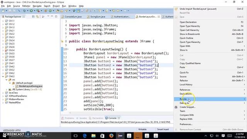Choose Run As in the context menu
247x139 pixels.
[210, 99]
